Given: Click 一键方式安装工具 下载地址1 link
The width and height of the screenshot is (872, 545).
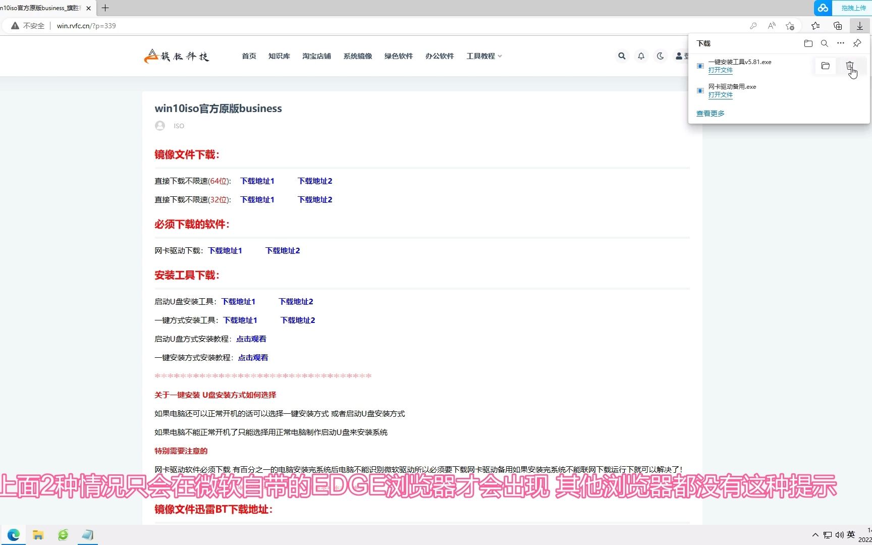Looking at the screenshot, I should point(240,320).
